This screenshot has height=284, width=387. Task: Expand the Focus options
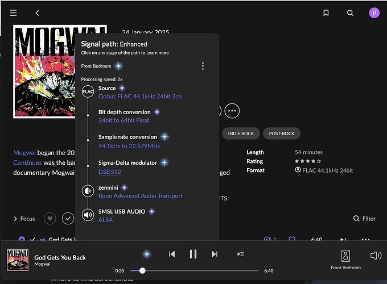coord(24,219)
